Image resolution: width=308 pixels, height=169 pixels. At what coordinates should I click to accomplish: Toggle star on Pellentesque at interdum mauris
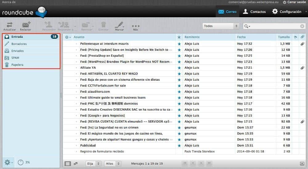tap(179, 44)
